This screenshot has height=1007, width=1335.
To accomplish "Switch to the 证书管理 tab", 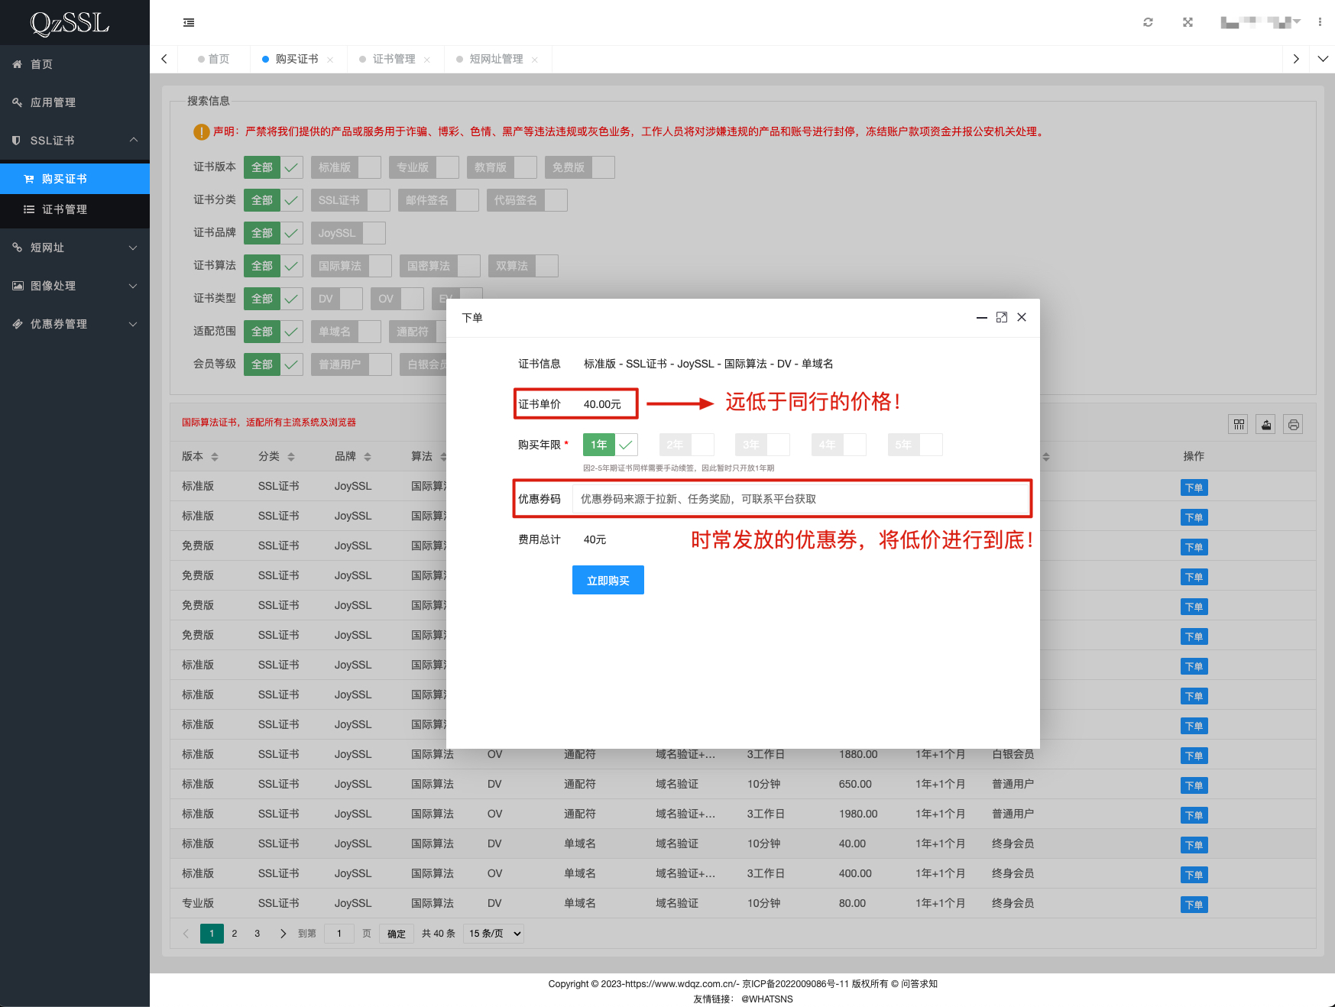I will (x=394, y=59).
